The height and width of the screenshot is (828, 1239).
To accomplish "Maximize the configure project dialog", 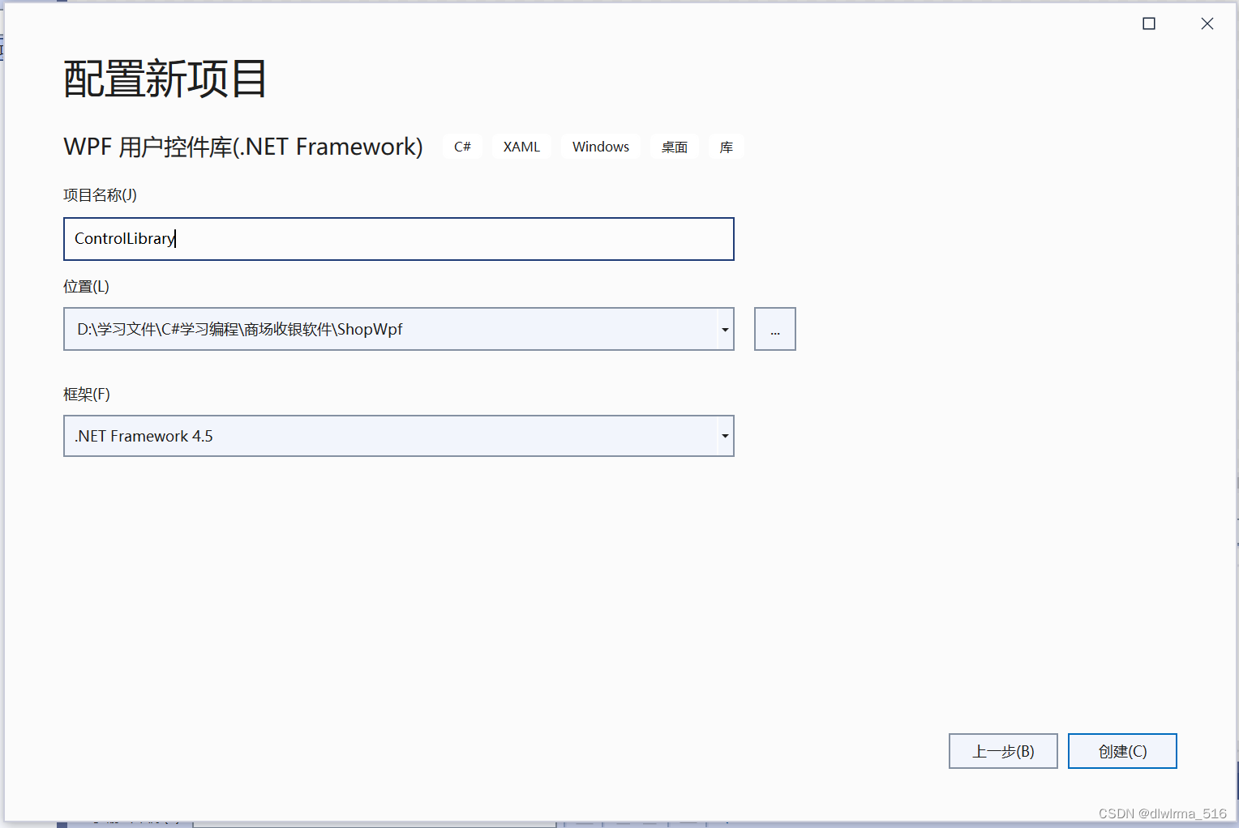I will click(x=1149, y=23).
